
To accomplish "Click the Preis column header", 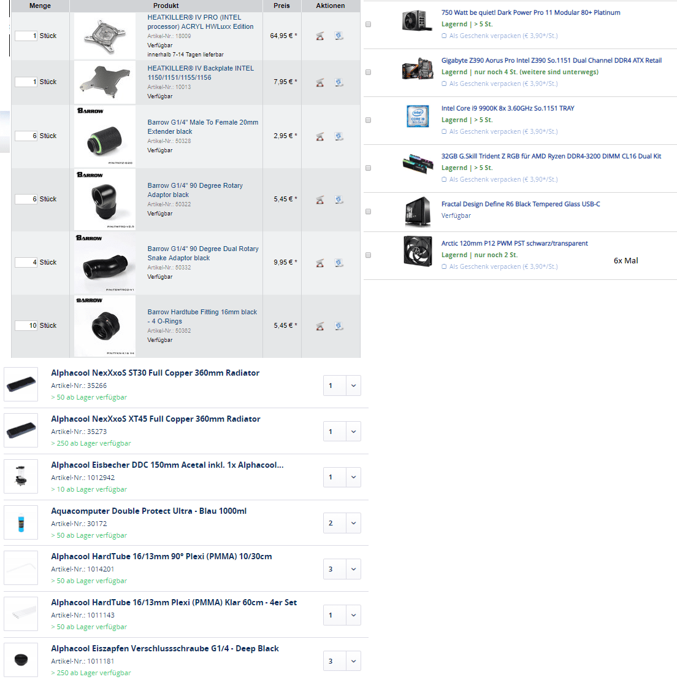I will [281, 6].
